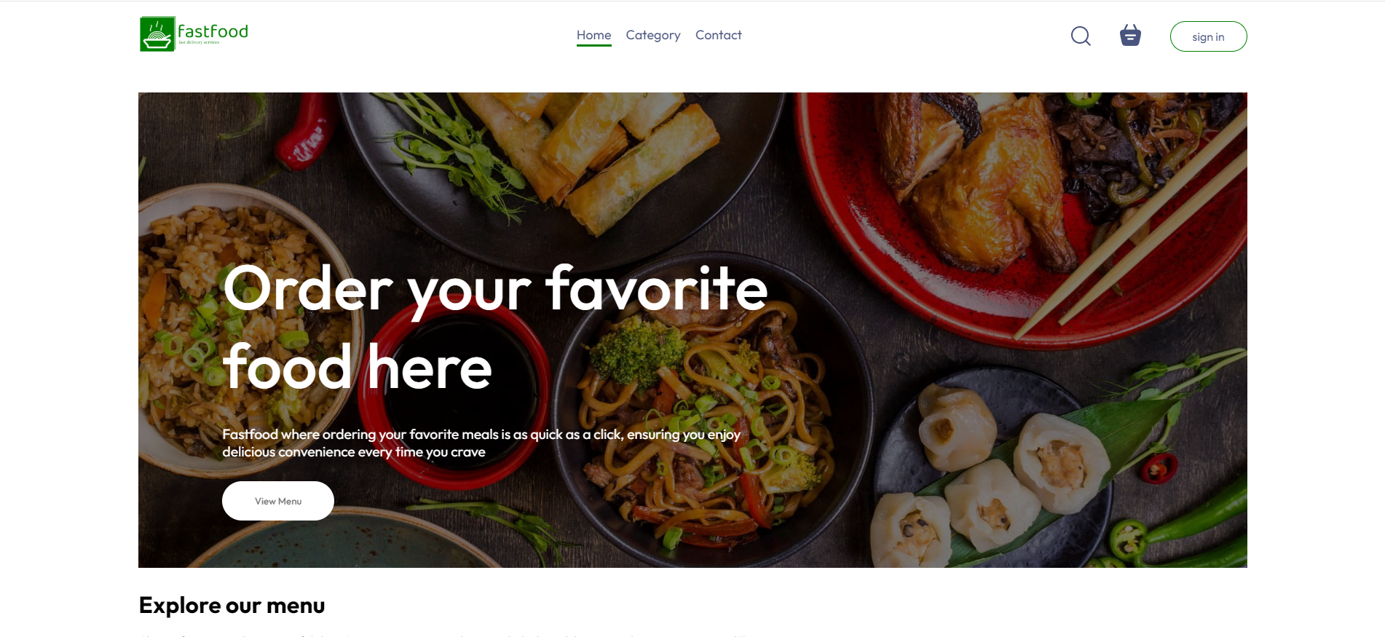
Task: Click the 'Explore our menu' heading
Action: (x=232, y=605)
